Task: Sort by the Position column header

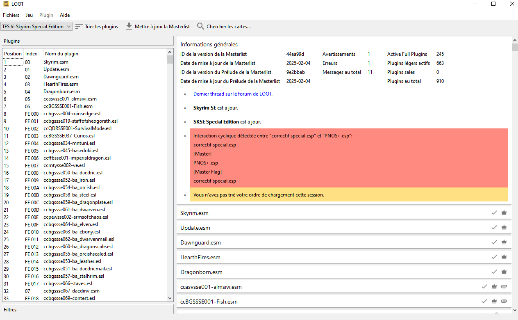Action: (13, 54)
